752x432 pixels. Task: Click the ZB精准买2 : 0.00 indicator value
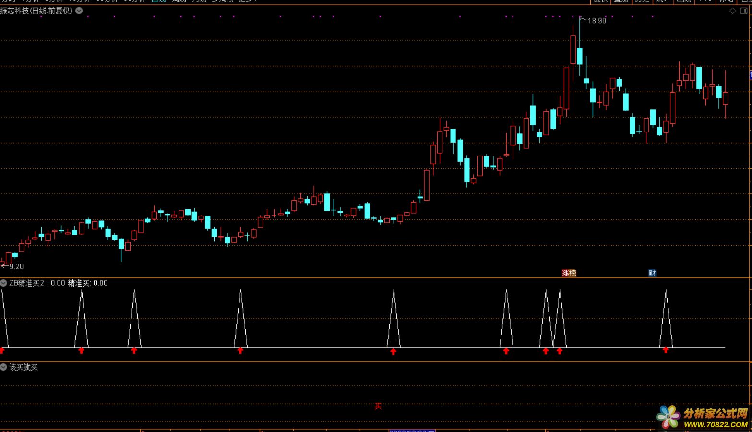[x=37, y=283]
